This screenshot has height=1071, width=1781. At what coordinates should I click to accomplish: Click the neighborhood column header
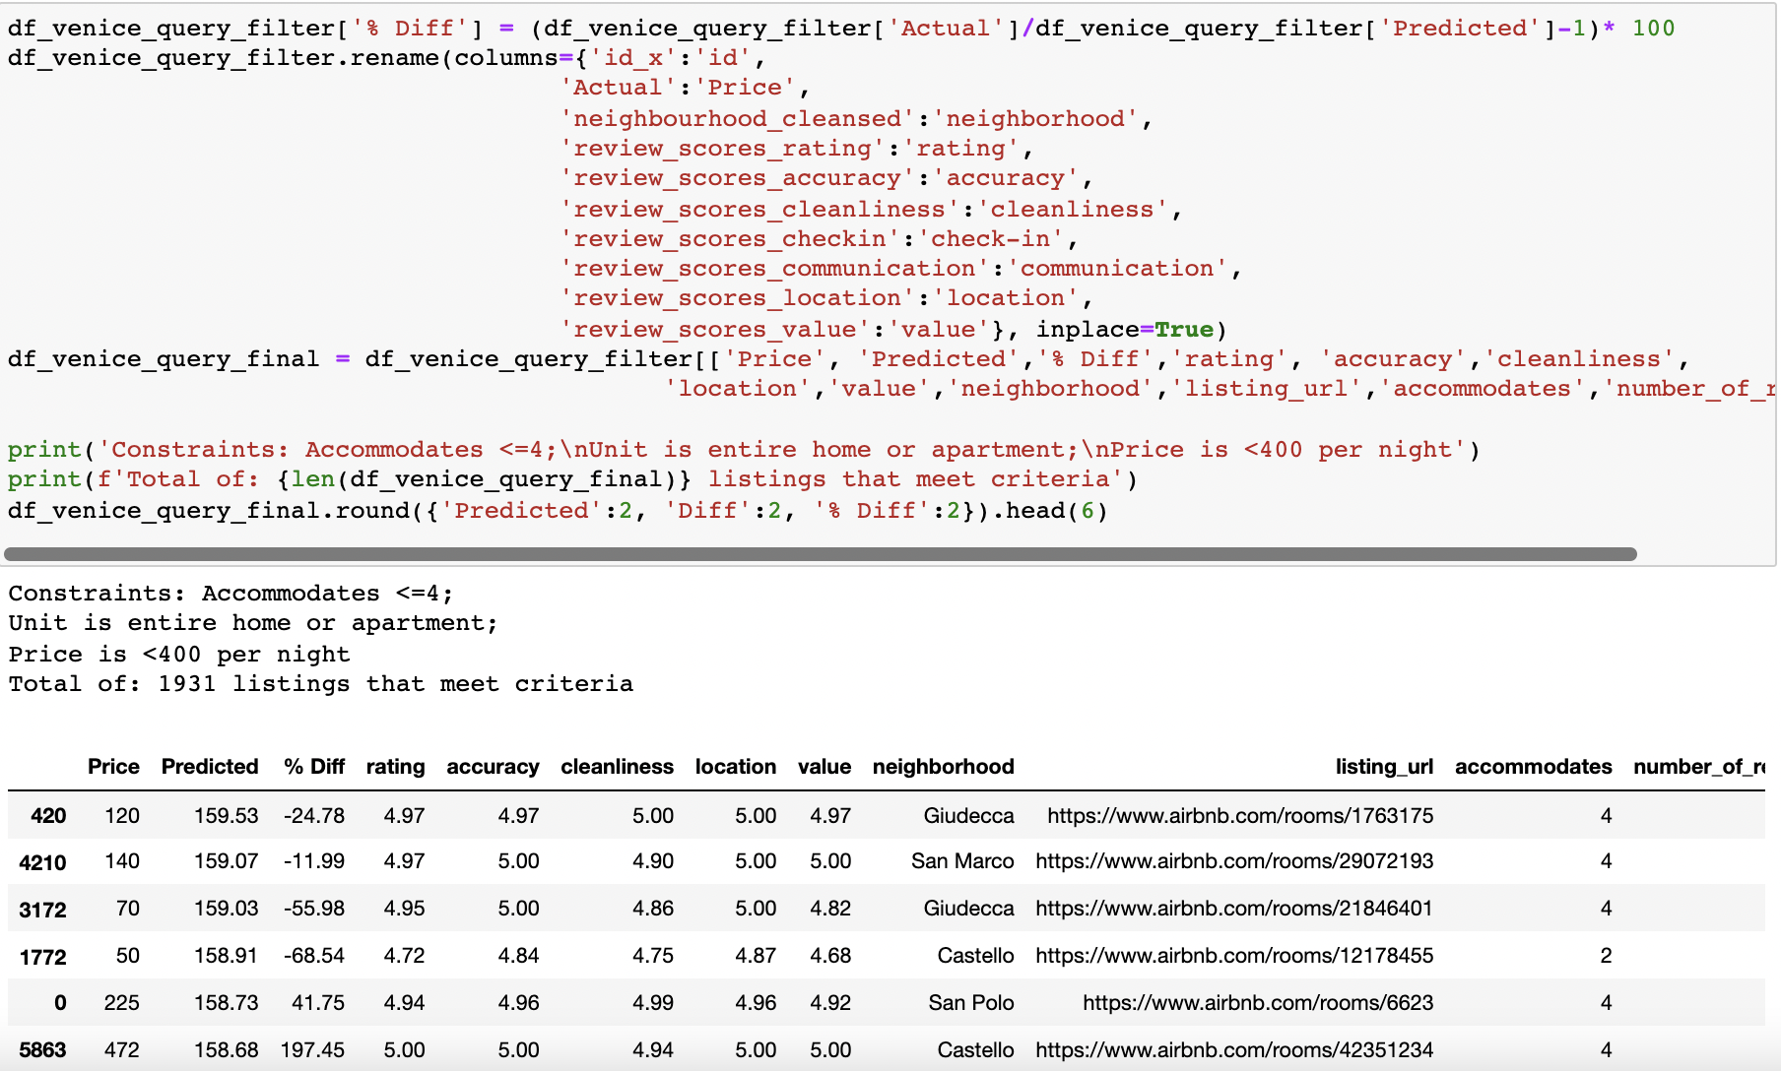click(943, 767)
